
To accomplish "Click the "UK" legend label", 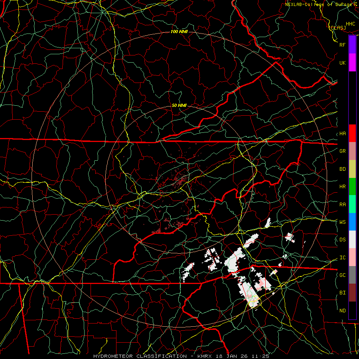I will (x=343, y=63).
